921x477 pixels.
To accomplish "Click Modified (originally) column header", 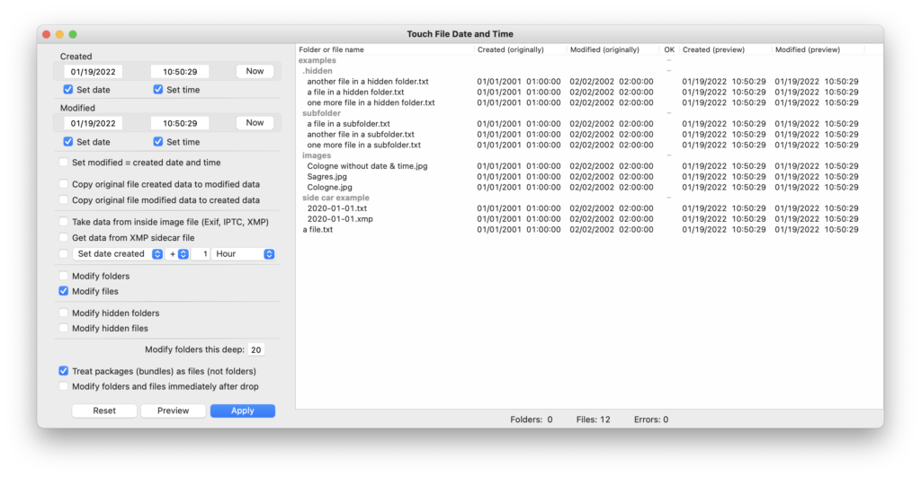I will (x=613, y=50).
